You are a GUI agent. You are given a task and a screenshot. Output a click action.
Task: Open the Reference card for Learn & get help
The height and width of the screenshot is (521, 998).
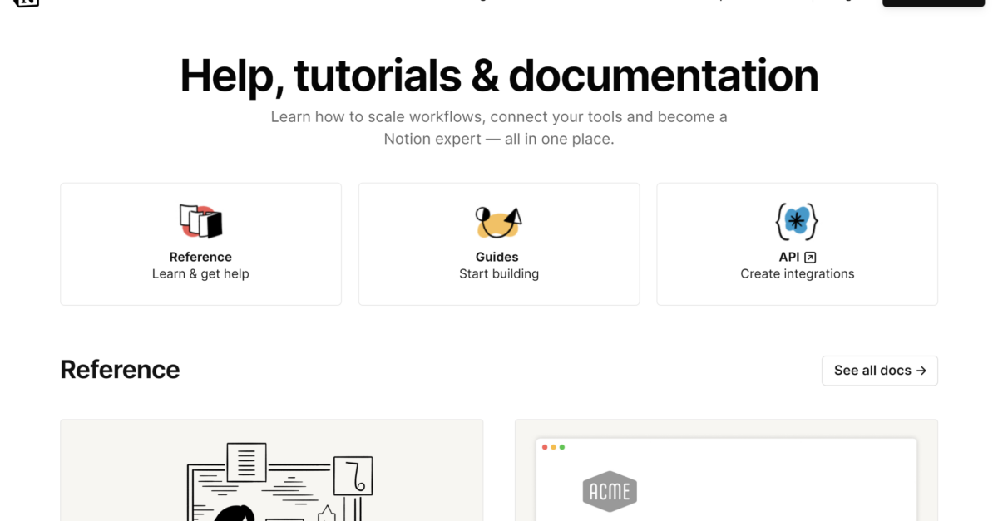coord(200,243)
